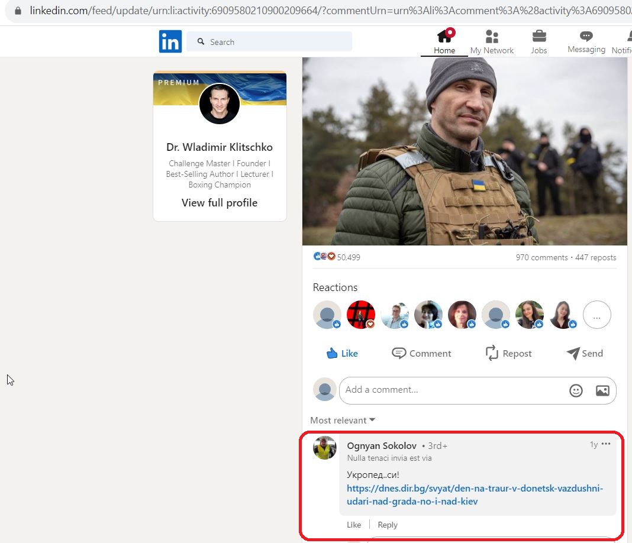Click the red hashtag reaction avatar
This screenshot has height=543, width=632.
tap(361, 315)
